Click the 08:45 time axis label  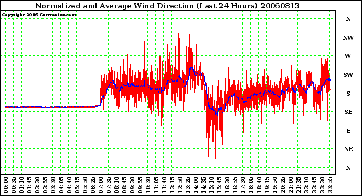pyautogui.click(x=124, y=185)
